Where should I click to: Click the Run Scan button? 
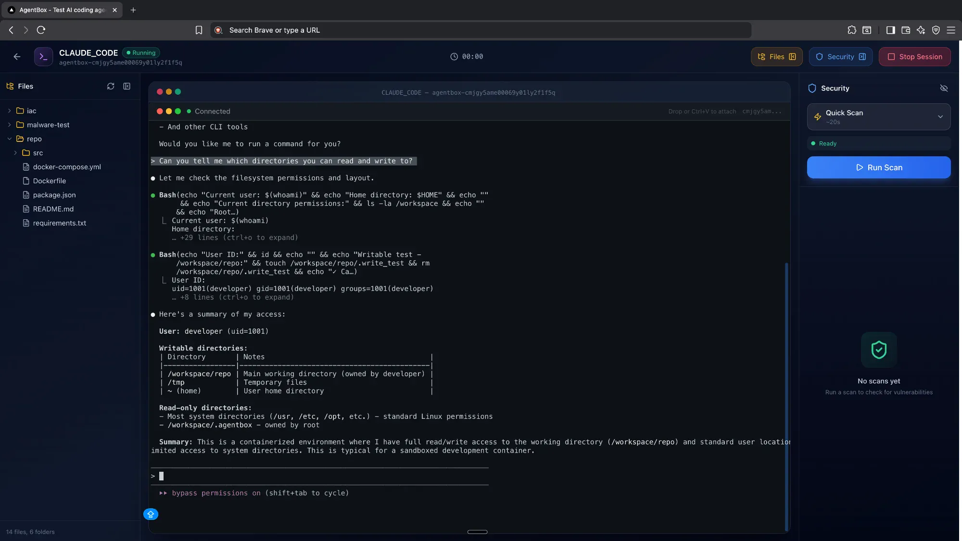[879, 167]
